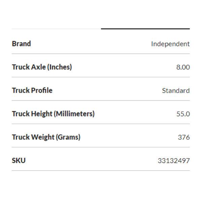Click the light gray inactive tab underline
Viewport: 202px width, 202px height.
[56, 29]
